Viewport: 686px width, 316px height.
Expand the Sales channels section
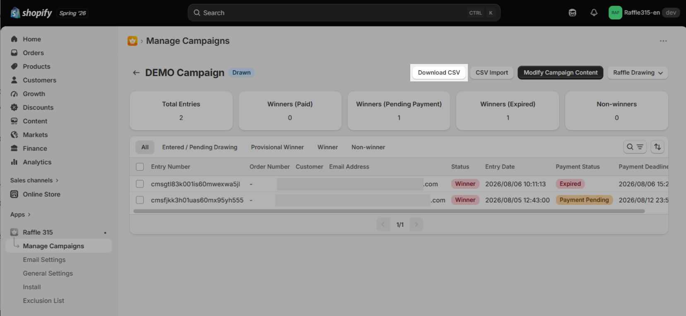[x=35, y=180]
